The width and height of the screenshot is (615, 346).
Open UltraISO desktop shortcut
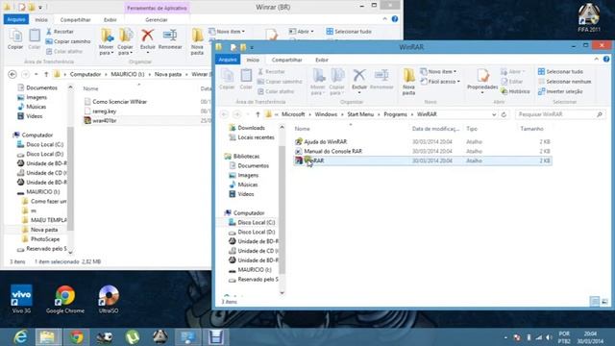(x=109, y=300)
